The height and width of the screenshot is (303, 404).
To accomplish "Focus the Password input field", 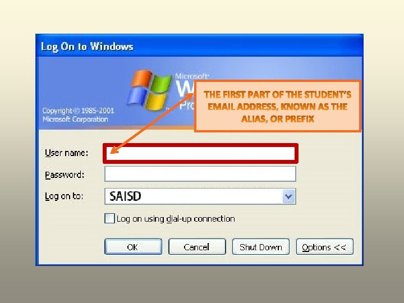I will coord(200,174).
